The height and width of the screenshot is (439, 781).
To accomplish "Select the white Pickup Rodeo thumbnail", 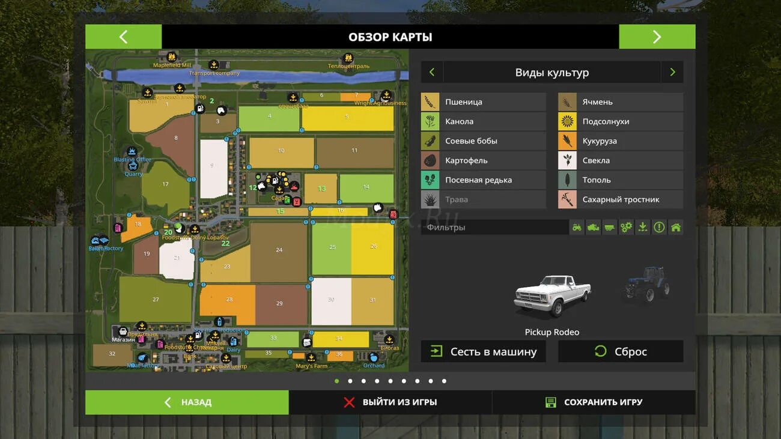I will click(x=552, y=295).
